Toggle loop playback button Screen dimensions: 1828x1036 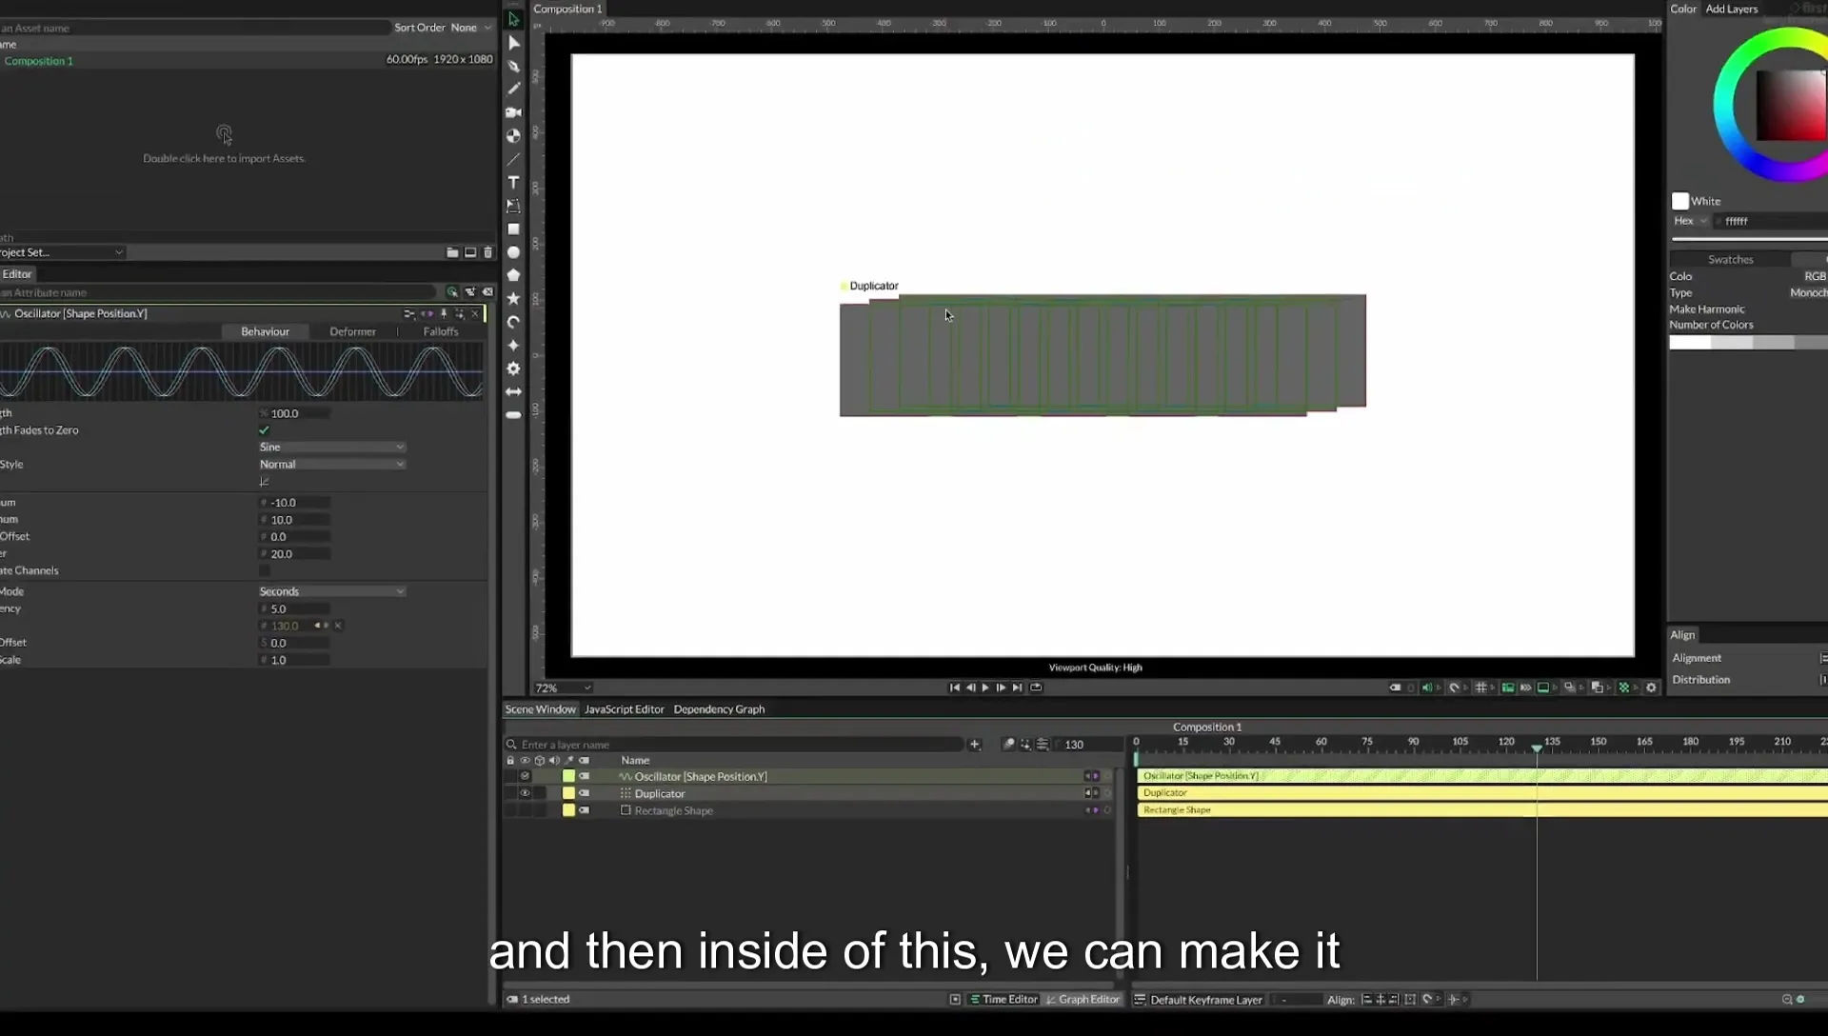click(x=1036, y=687)
